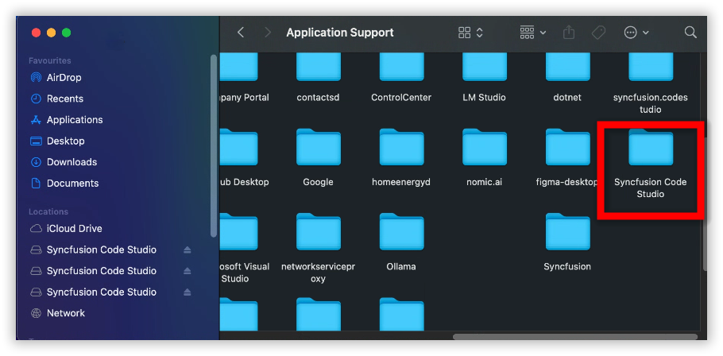Screen dimensions: 723x356
Task: Open iCloud Drive from Locations
Action: [x=74, y=229]
